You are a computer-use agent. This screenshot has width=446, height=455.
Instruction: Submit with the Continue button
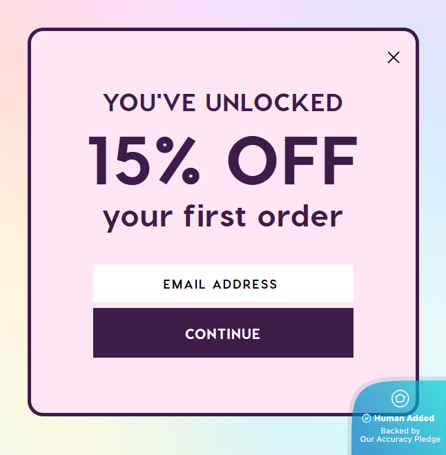click(x=223, y=333)
